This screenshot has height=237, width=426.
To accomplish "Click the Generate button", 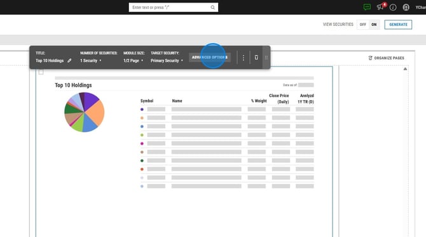I will (398, 24).
